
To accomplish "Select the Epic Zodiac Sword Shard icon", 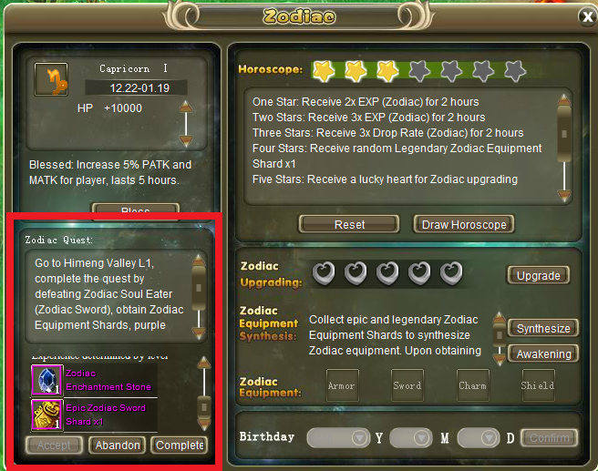I will click(x=46, y=415).
